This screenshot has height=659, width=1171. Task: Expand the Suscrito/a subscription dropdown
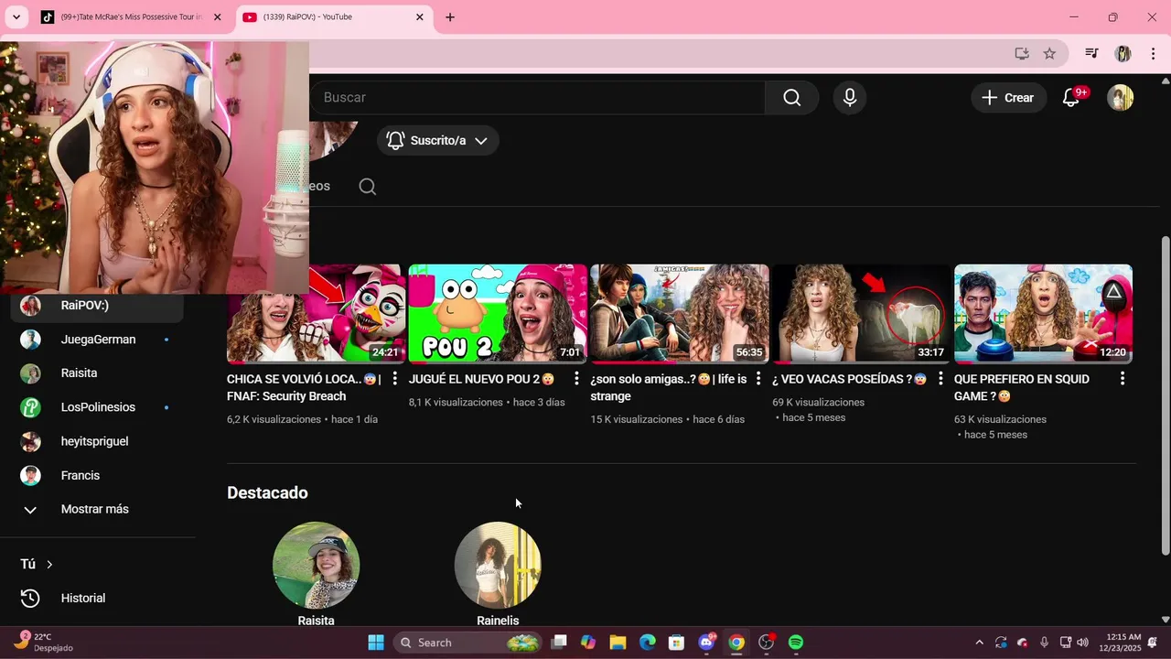click(437, 140)
